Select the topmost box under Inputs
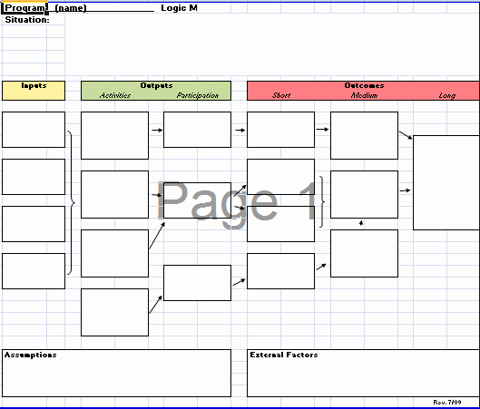 [34, 130]
